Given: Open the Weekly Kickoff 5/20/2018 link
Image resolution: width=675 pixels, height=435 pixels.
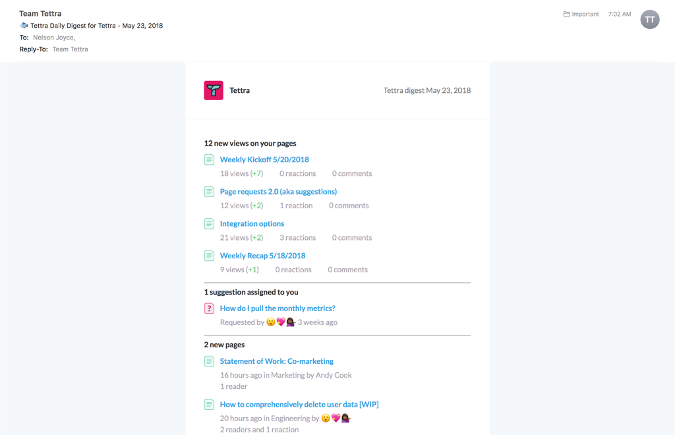Looking at the screenshot, I should tap(264, 159).
